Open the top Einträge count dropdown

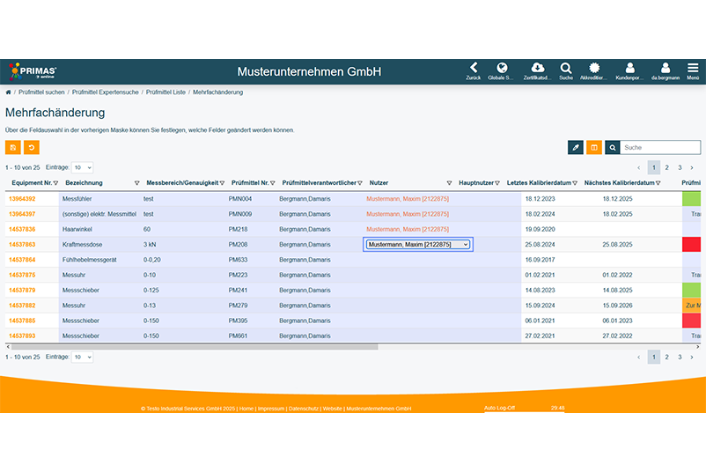[x=82, y=167]
